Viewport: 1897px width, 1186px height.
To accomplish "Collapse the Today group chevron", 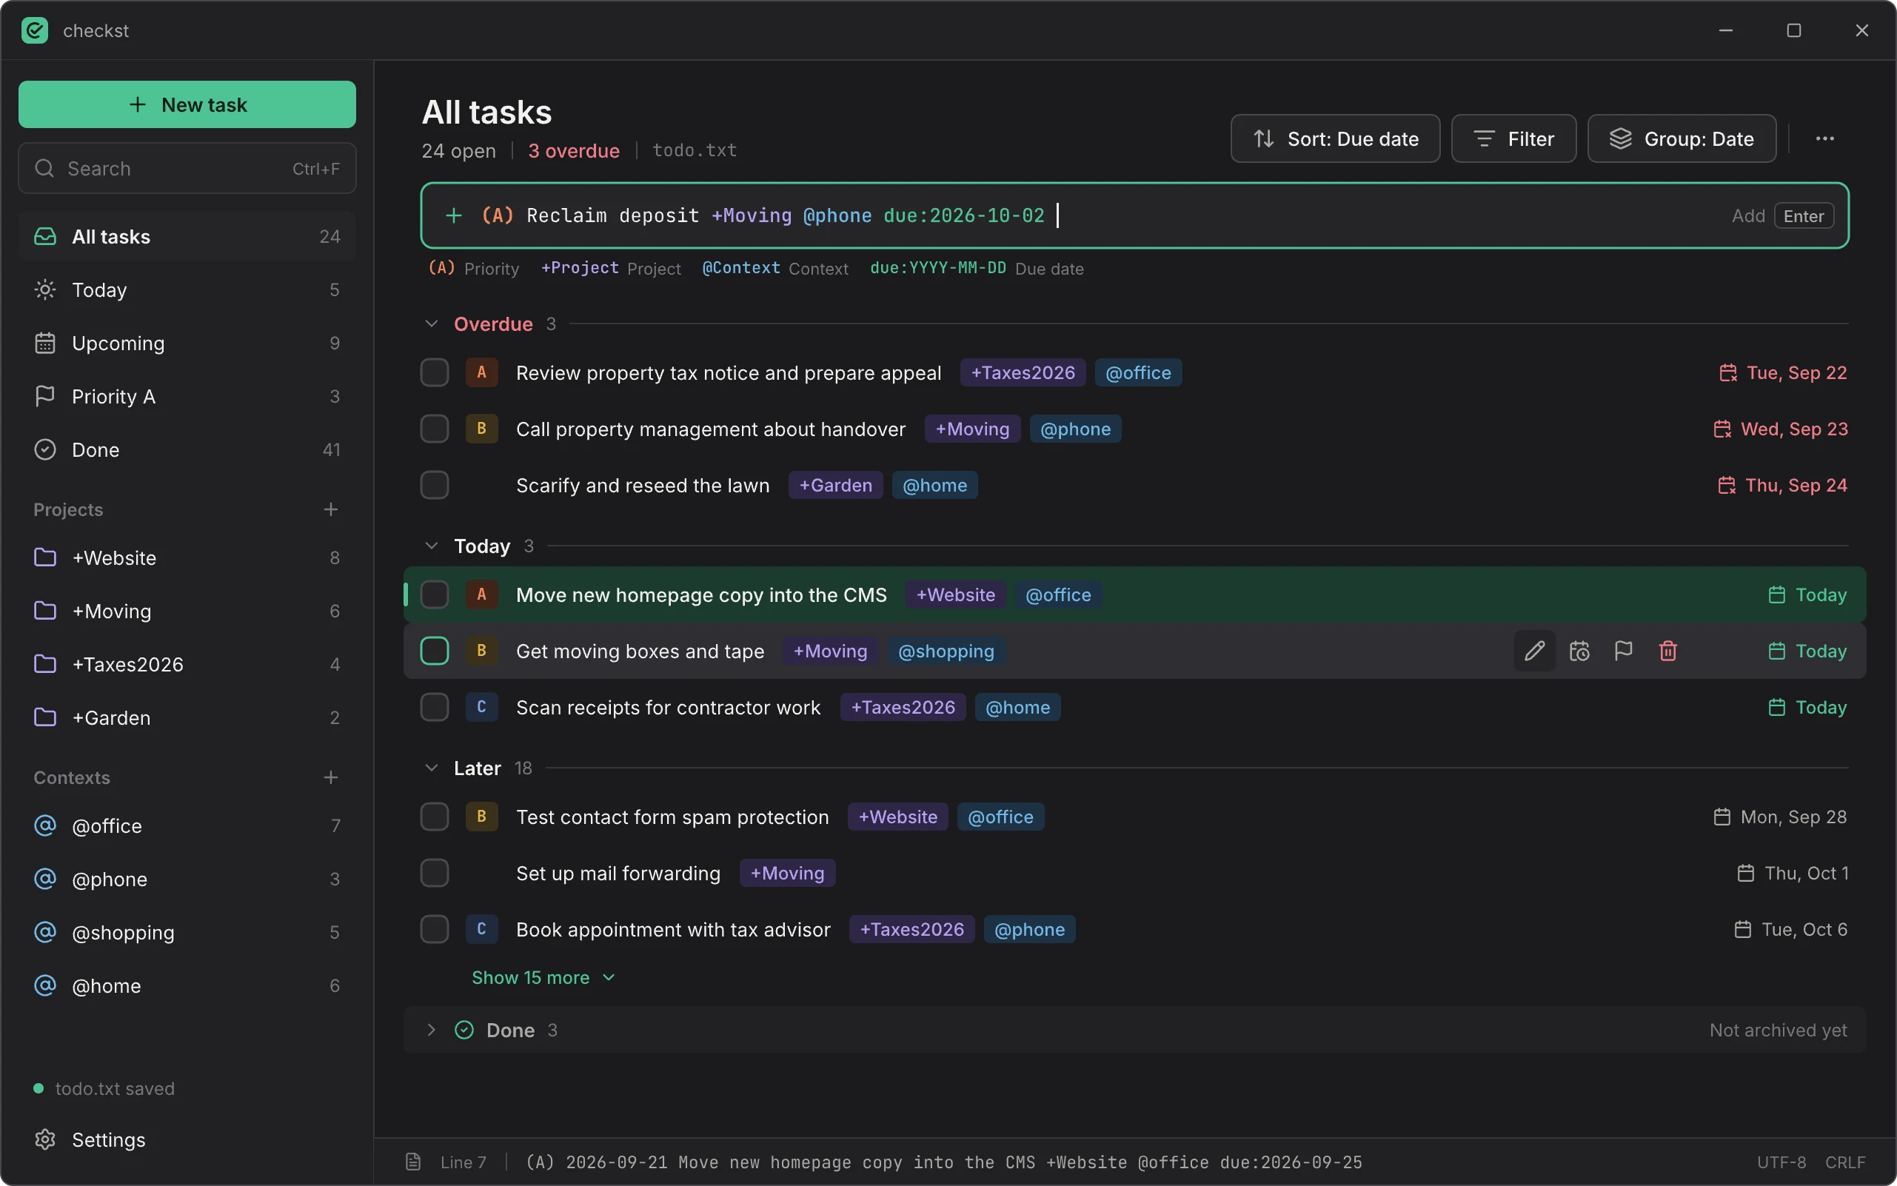I will 431,546.
